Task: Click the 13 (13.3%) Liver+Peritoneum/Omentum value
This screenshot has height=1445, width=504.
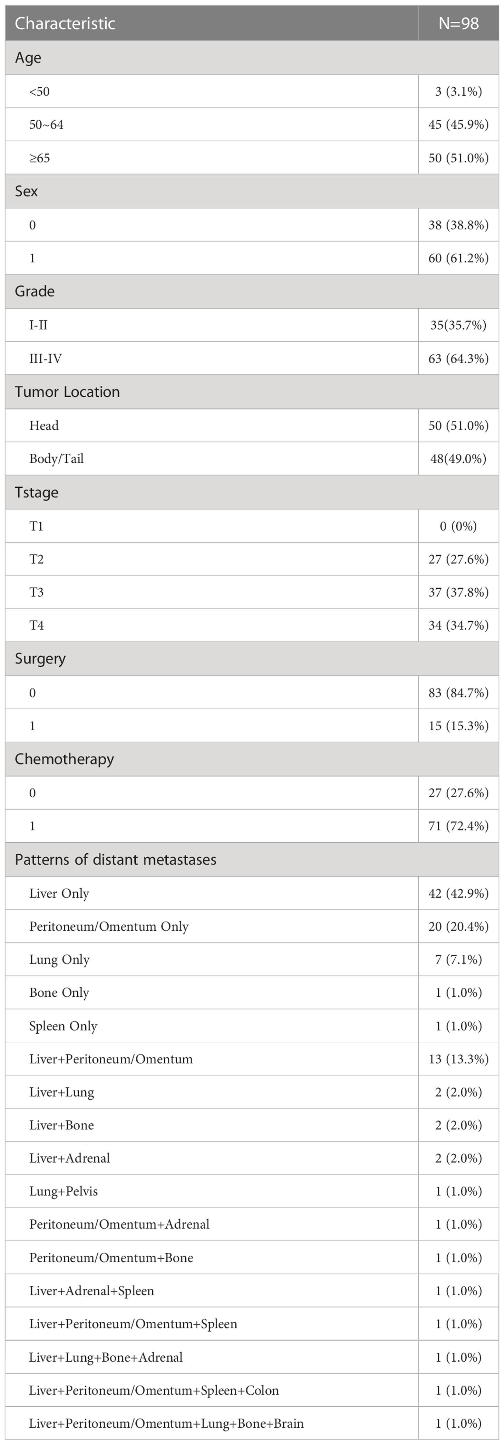Action: coord(459,1059)
